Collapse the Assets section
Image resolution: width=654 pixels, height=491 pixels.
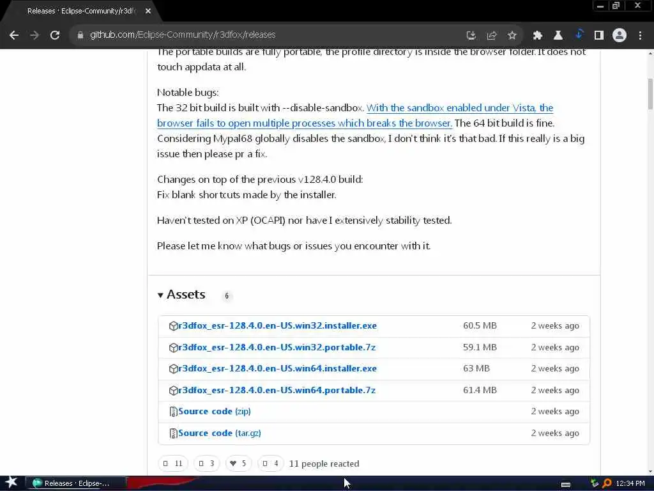point(181,295)
